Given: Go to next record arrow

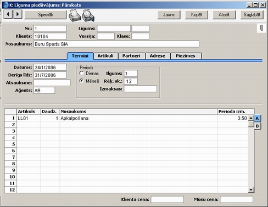Looking at the screenshot, I should (18, 14).
